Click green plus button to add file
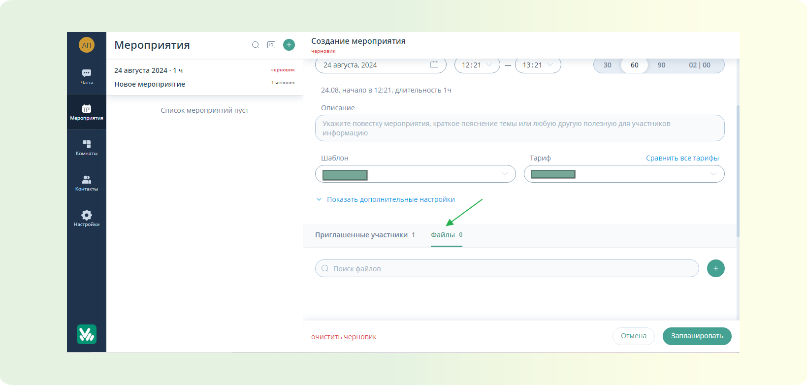 [x=715, y=268]
